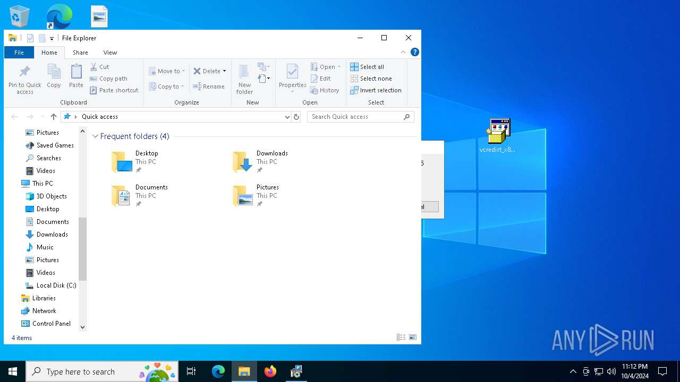Click Paste shortcut command

tap(114, 90)
